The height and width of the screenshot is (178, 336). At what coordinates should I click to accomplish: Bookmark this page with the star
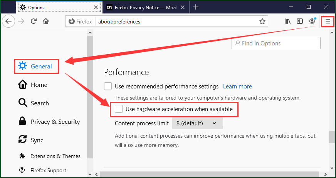pos(262,22)
